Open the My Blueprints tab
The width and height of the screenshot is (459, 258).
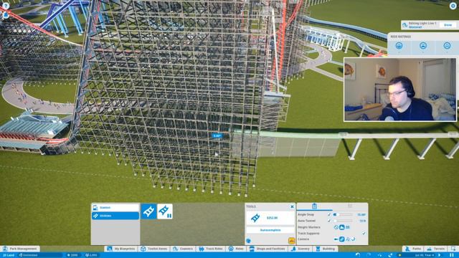coord(121,249)
